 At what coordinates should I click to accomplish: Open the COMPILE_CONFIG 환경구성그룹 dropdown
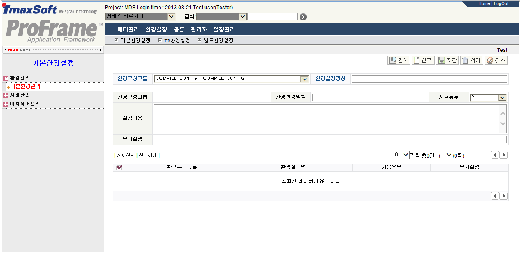click(x=304, y=79)
